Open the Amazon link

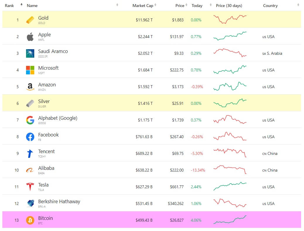coord(47,85)
